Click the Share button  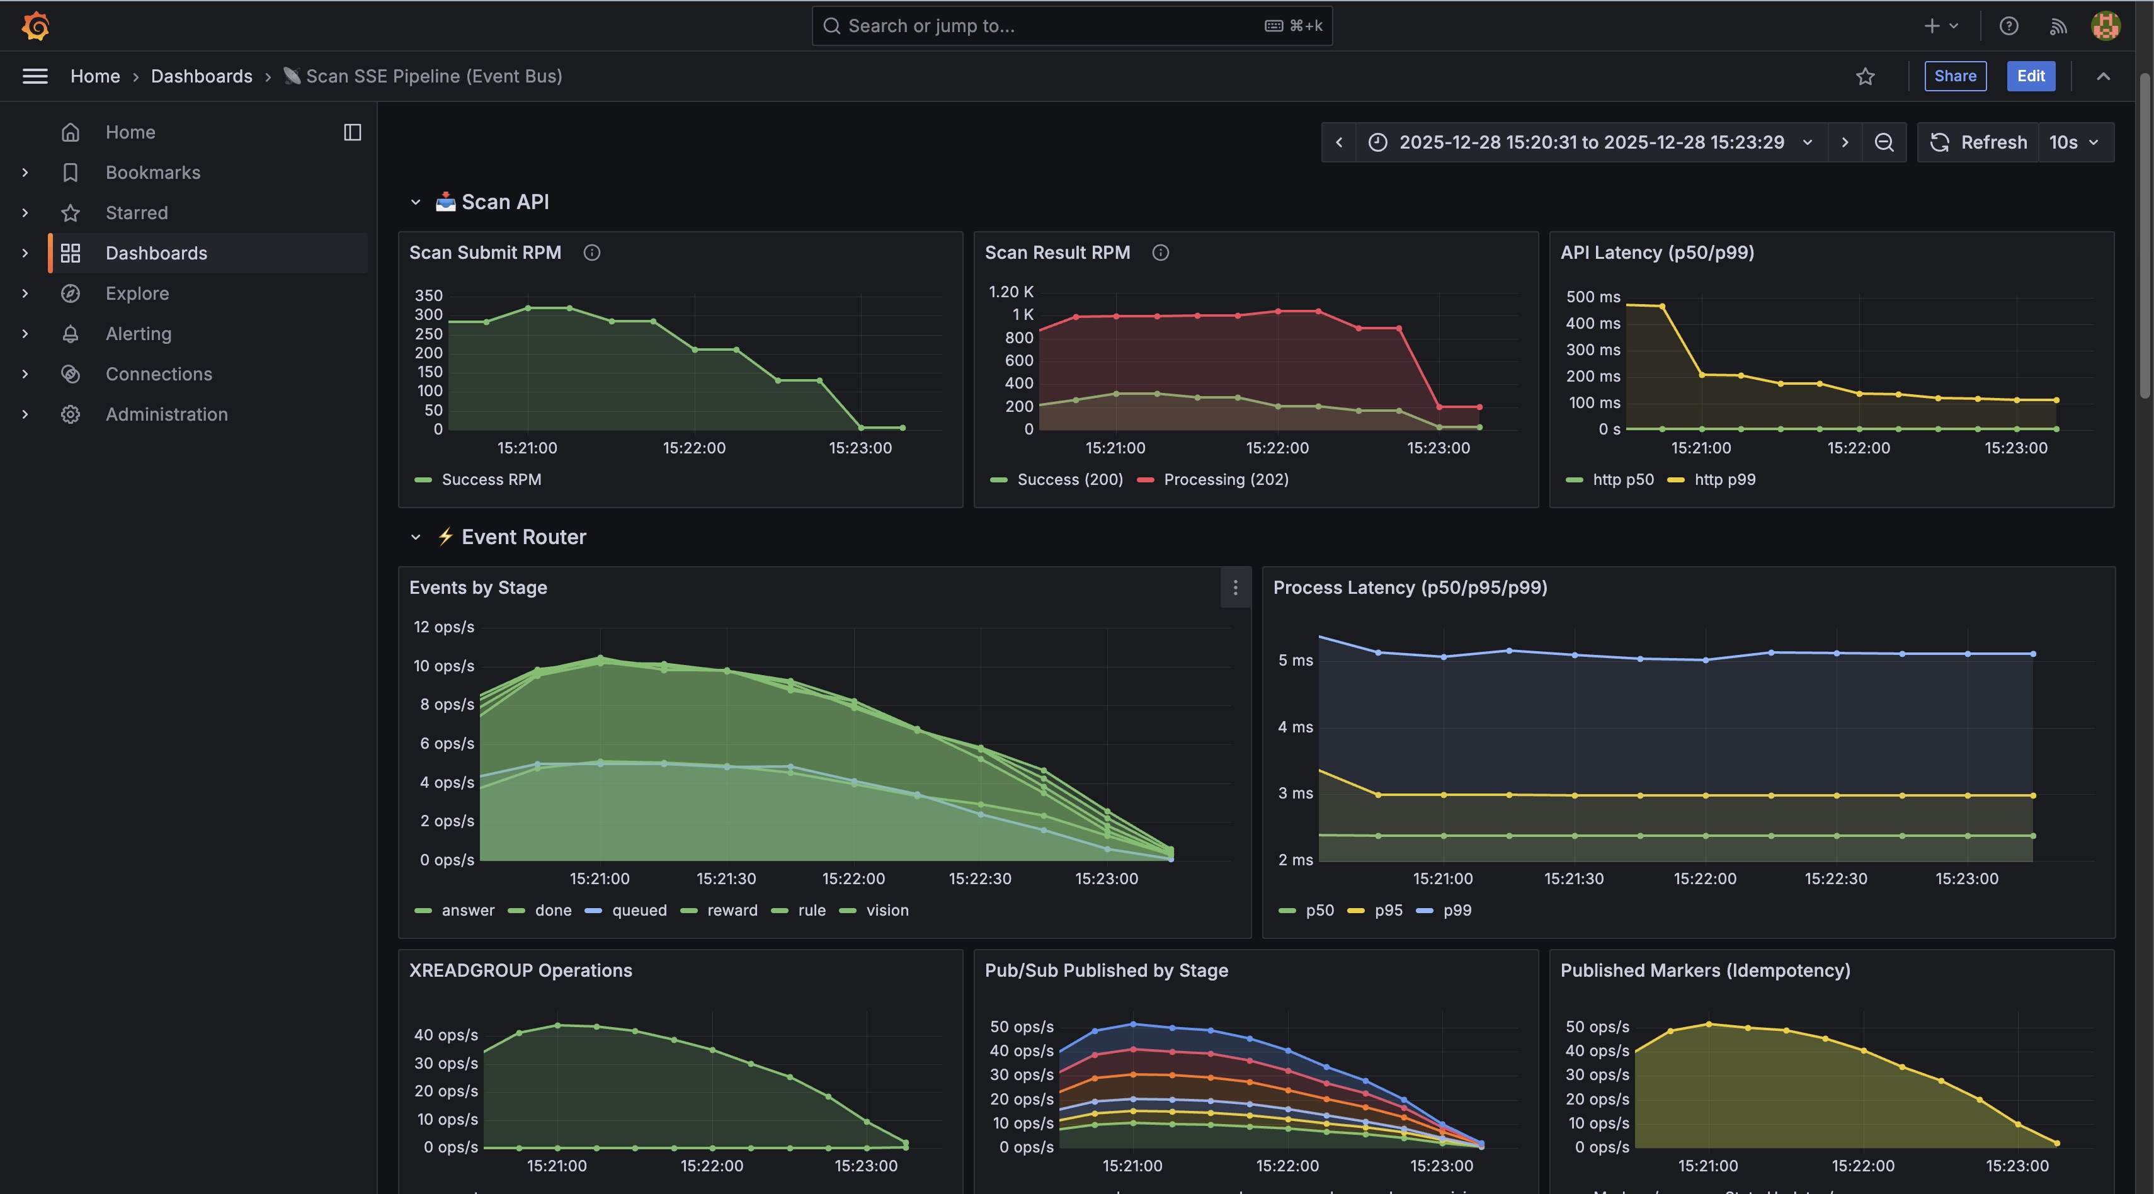(1955, 76)
